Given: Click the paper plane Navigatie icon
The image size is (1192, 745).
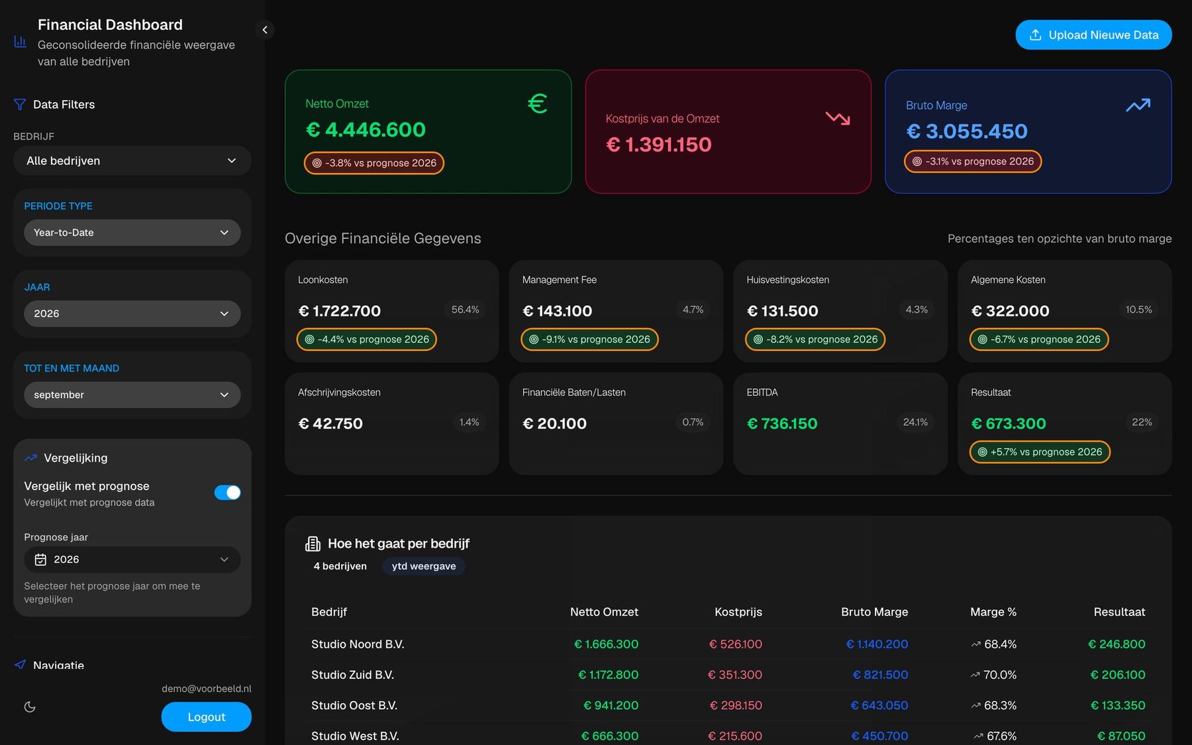Looking at the screenshot, I should coord(20,665).
